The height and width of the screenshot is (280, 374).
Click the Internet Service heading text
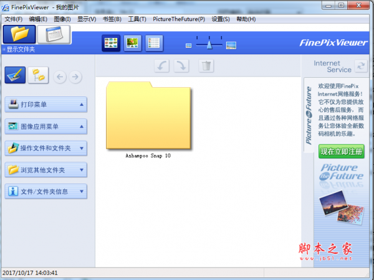point(332,67)
